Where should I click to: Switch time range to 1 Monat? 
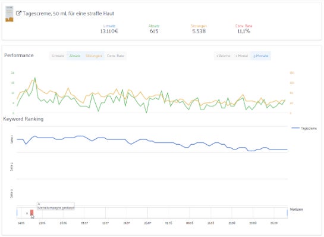point(241,56)
